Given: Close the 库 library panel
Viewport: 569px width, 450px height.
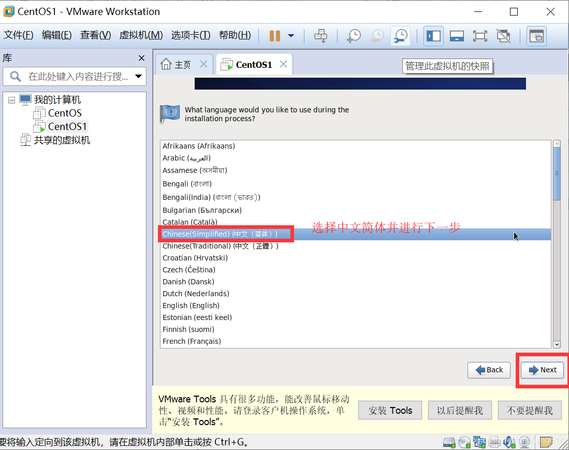Looking at the screenshot, I should (x=141, y=58).
